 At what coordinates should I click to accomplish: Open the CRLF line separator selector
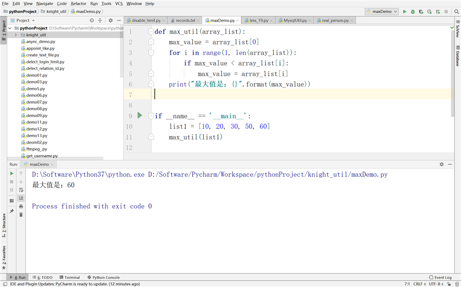419,284
